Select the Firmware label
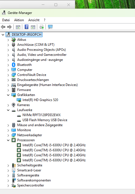Viewport: 135px width, 194px height. tap(24, 90)
